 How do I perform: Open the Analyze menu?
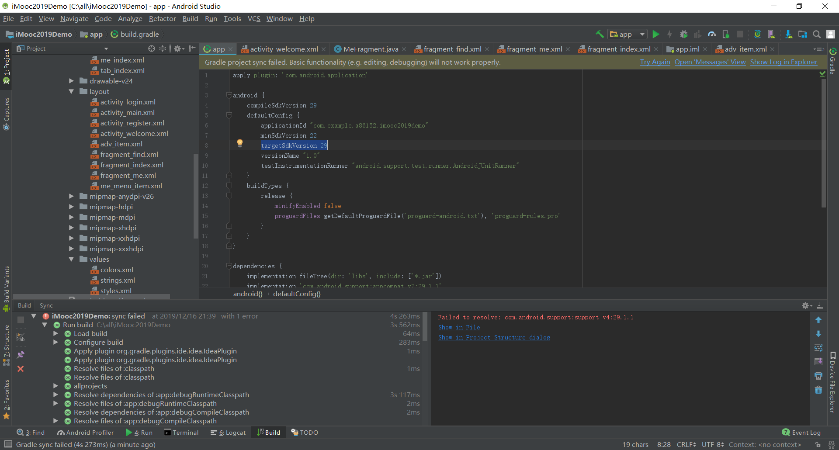coord(130,18)
